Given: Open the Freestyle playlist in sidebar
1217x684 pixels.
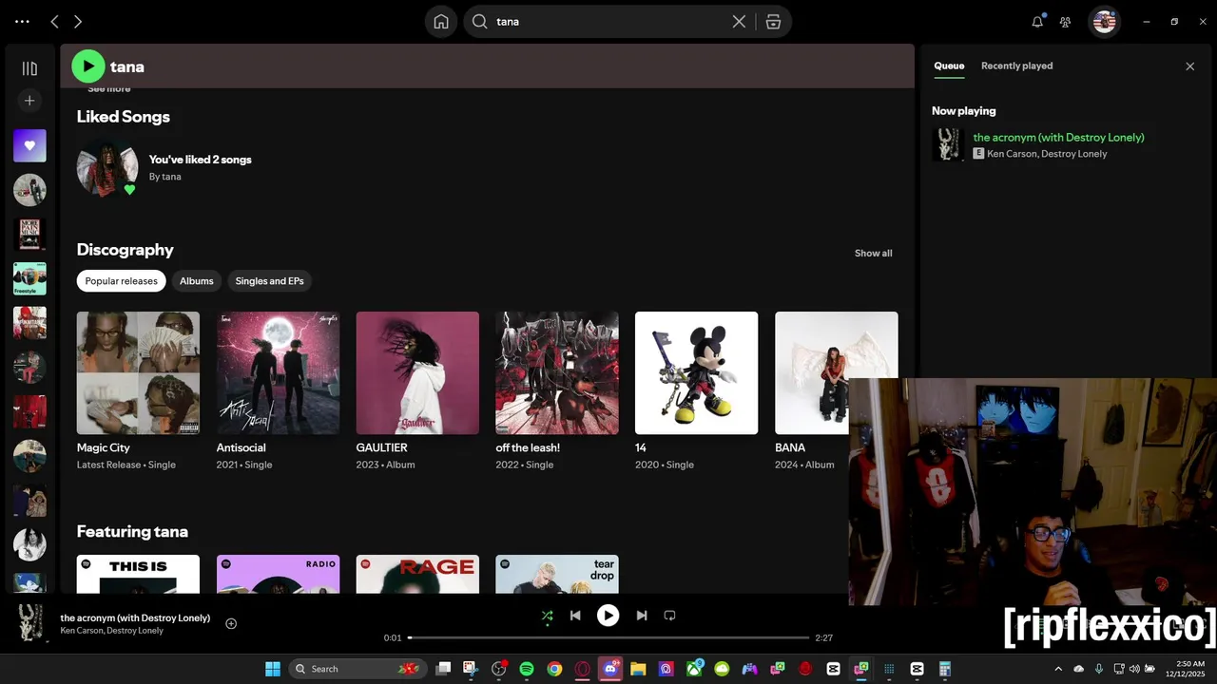Looking at the screenshot, I should [x=29, y=278].
